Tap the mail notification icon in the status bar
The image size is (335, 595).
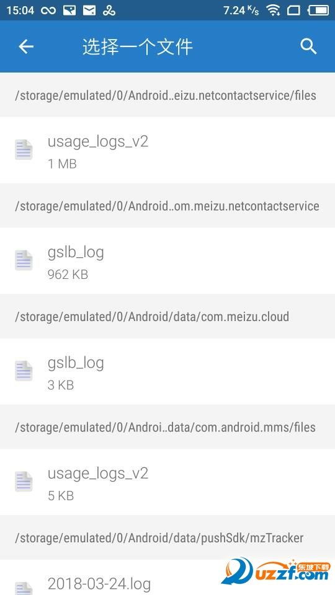click(x=89, y=11)
